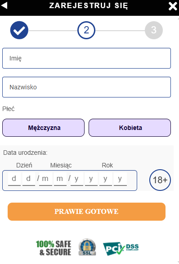Focus the Imię input field
179x264 pixels.
tap(86, 58)
